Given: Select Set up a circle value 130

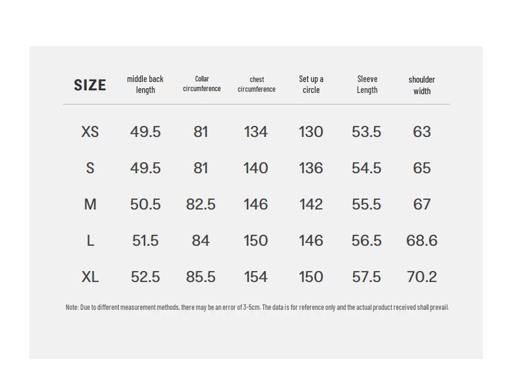Looking at the screenshot, I should click(x=311, y=132).
